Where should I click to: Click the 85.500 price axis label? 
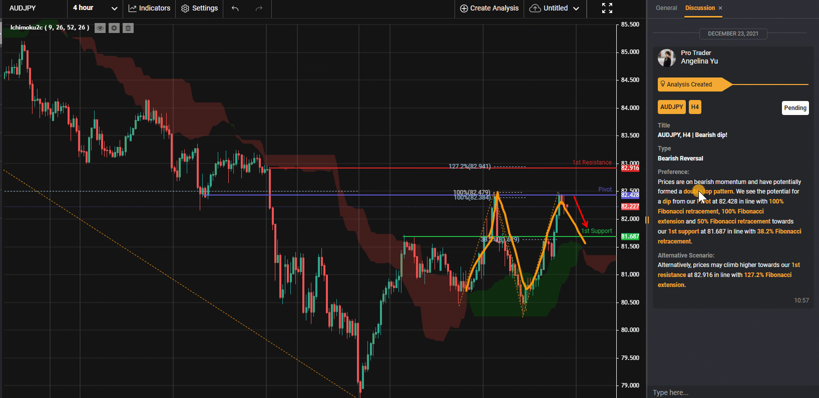pyautogui.click(x=630, y=24)
